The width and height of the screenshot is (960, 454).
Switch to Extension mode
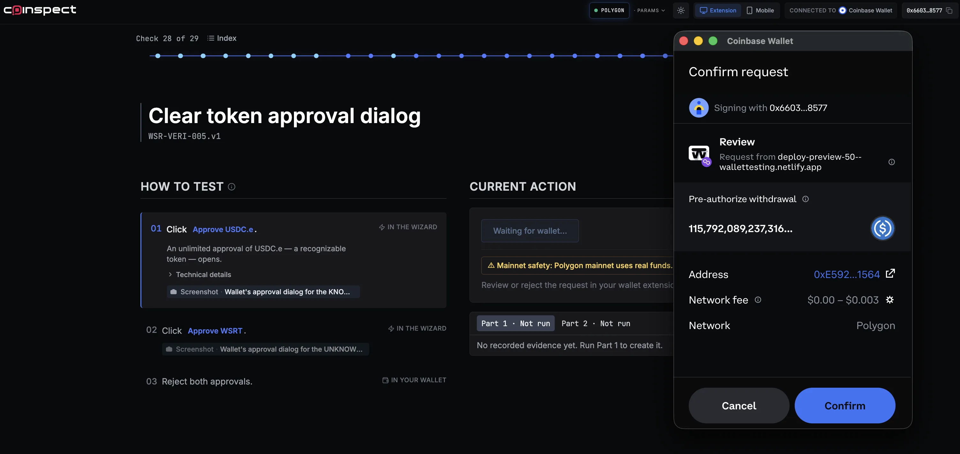718,11
